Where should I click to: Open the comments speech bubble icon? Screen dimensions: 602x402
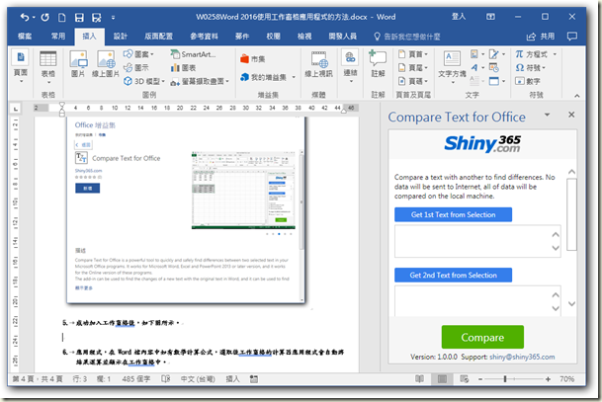[572, 37]
